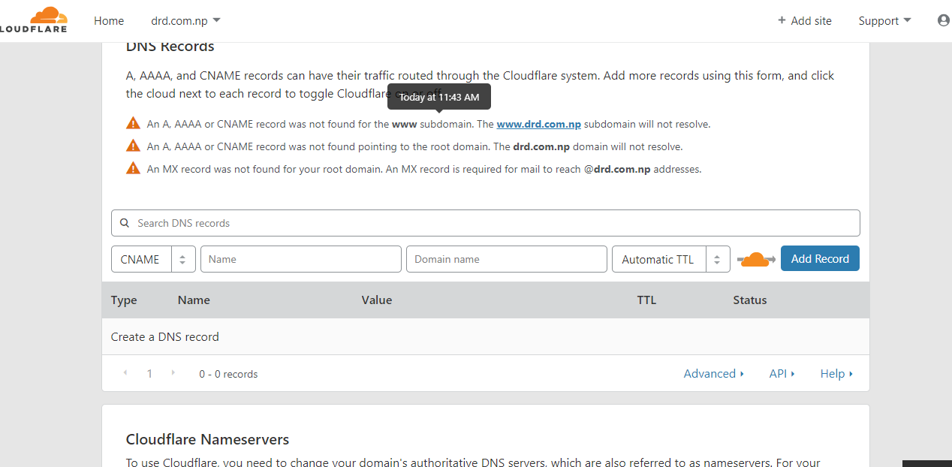Screen dimensions: 952x467
Task: Expand the Advanced options link
Action: tap(713, 373)
